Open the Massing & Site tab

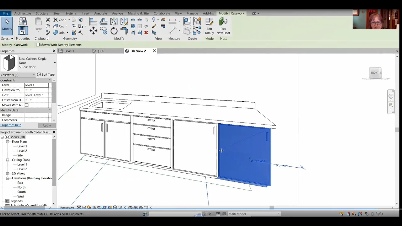[x=138, y=13]
